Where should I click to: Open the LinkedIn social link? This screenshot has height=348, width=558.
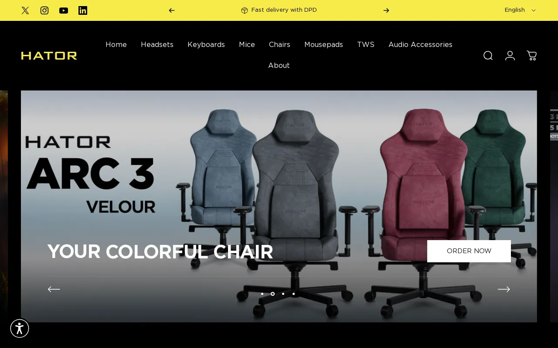[x=83, y=10]
